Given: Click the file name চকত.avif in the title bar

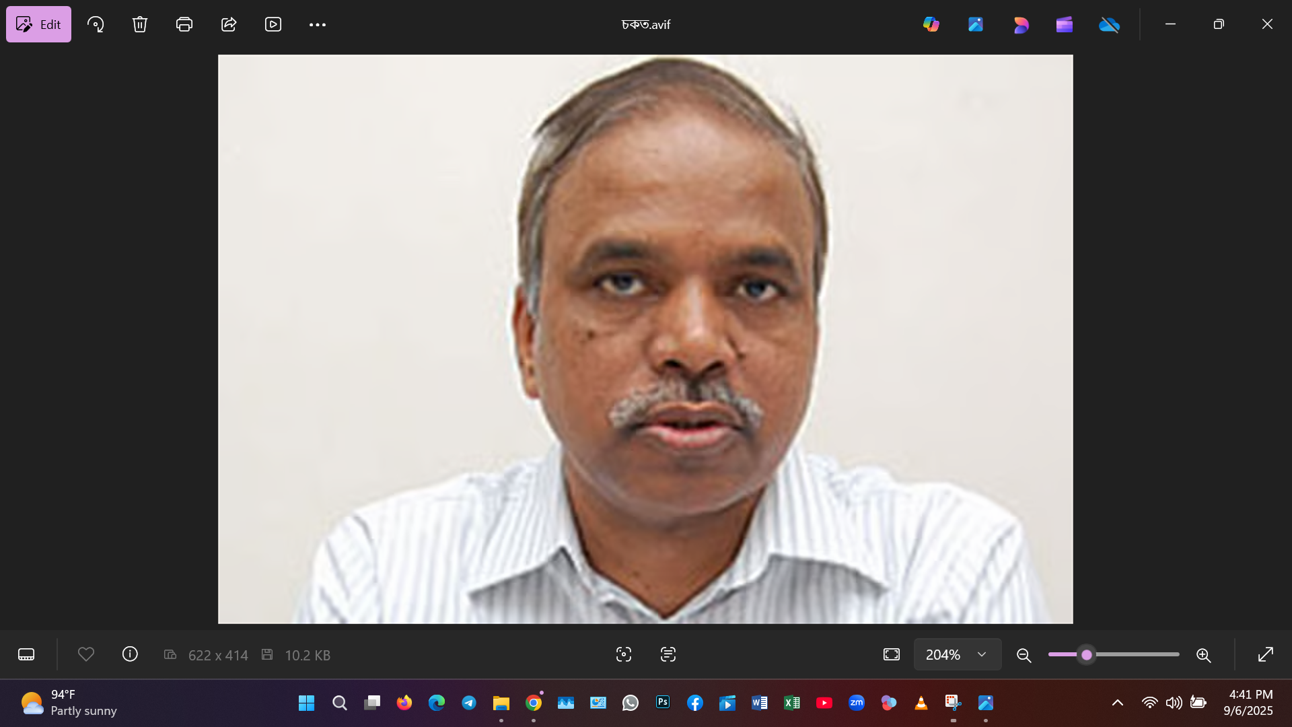Looking at the screenshot, I should pos(646,24).
